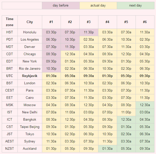156x154 pixels.
Task: Select the NZST time zone cell
Action: pyautogui.click(x=10, y=148)
